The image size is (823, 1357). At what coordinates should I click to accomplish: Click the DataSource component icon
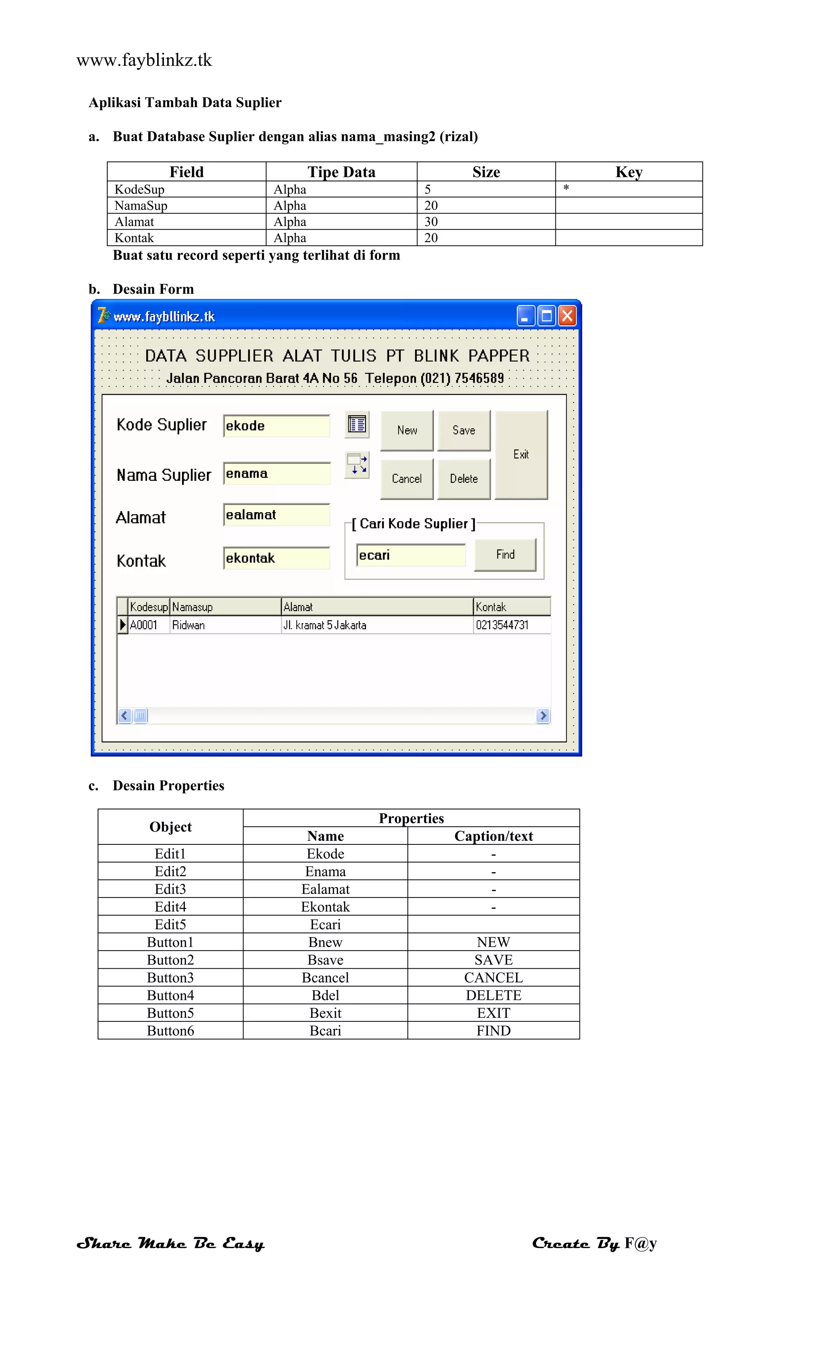pos(356,464)
